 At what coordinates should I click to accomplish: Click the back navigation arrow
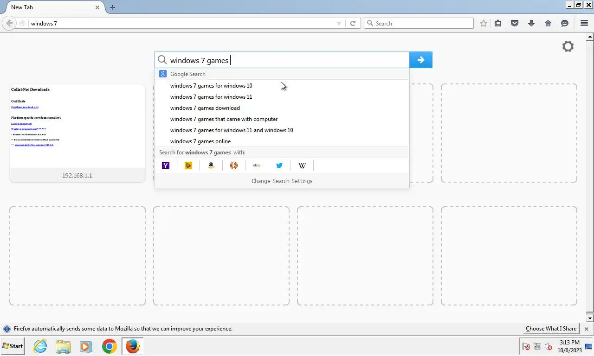click(9, 23)
